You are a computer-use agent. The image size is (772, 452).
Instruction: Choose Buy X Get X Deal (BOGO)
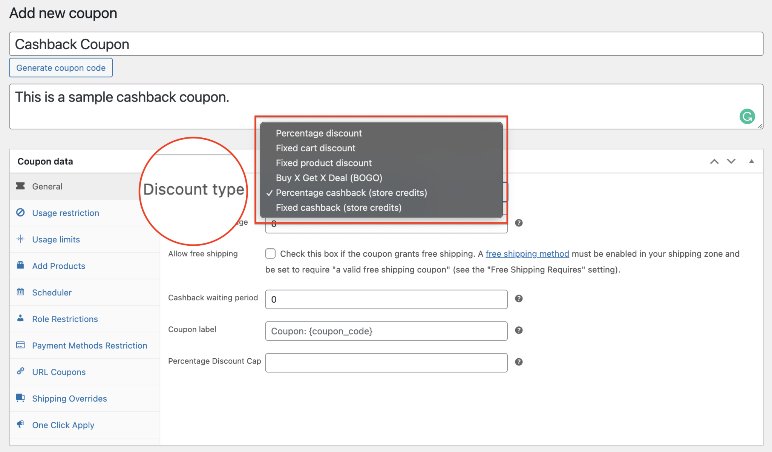click(329, 178)
